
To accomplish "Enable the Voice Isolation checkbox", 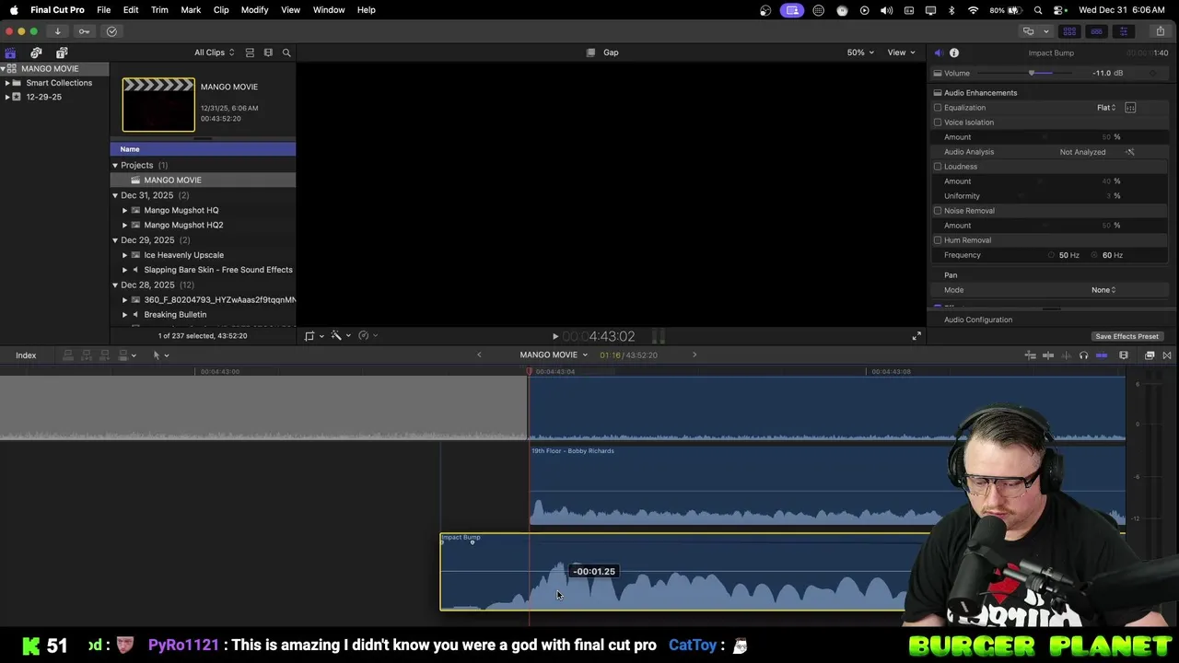I will pos(938,122).
